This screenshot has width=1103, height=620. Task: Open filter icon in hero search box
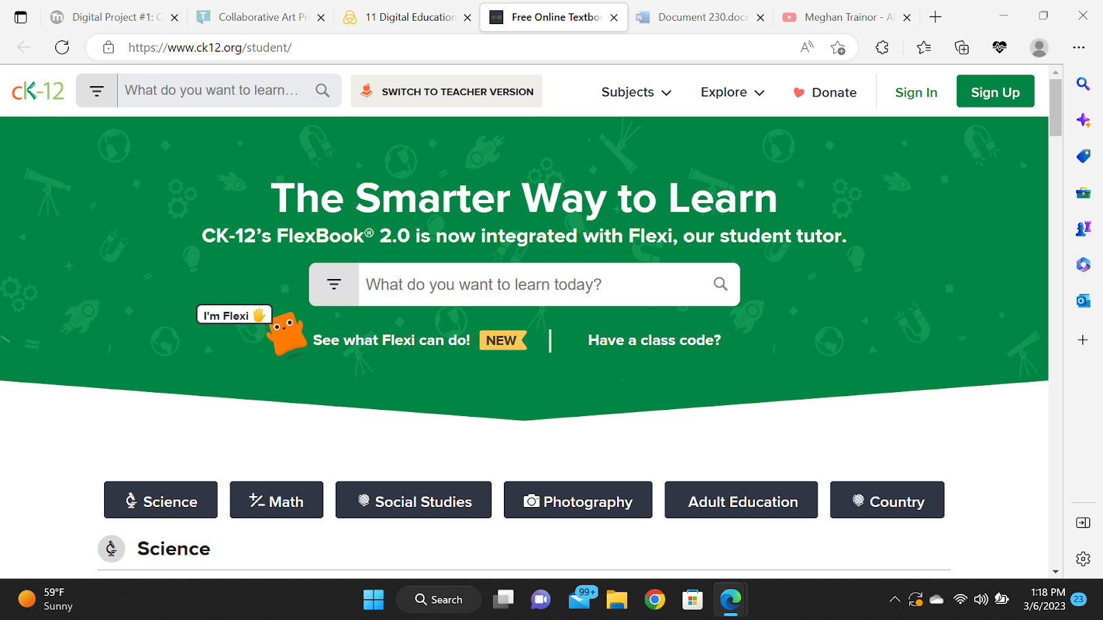(x=334, y=285)
